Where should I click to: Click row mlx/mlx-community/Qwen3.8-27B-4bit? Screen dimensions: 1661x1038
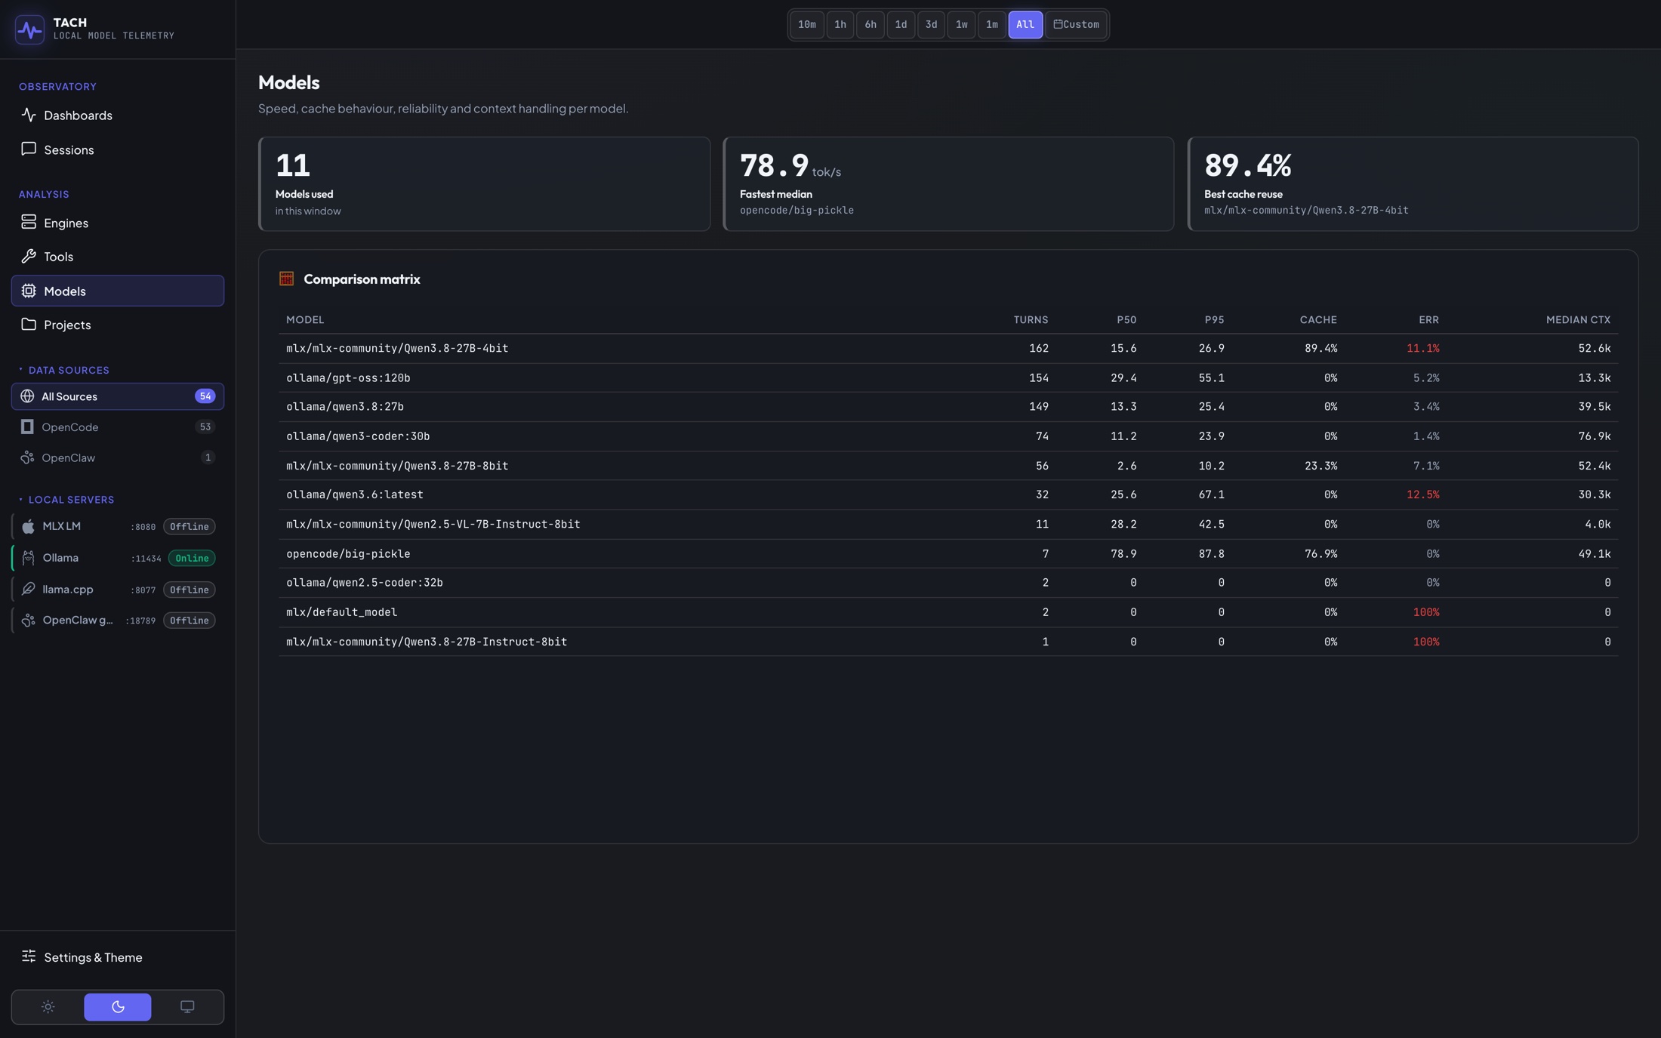tap(948, 348)
